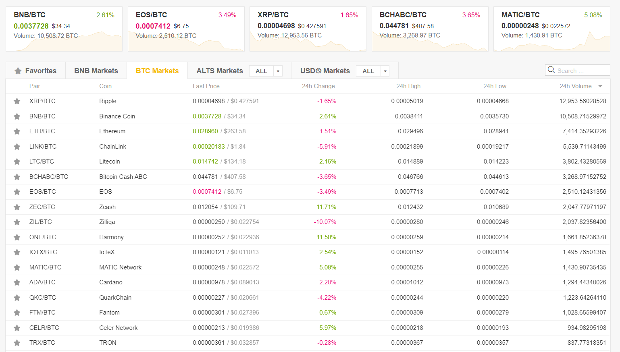Screen dimensions: 620x352
Task: Sort by Coin column header
Action: 106,86
